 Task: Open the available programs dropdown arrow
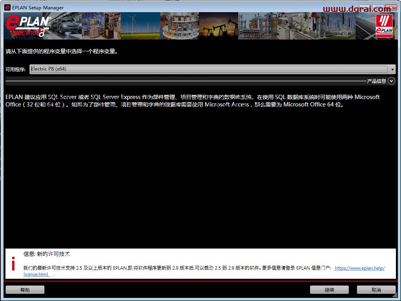tap(392, 69)
